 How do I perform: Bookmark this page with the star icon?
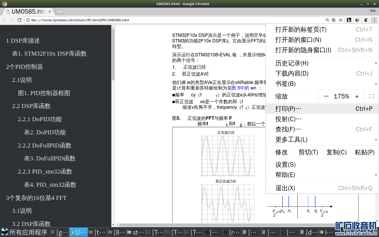(341, 20)
